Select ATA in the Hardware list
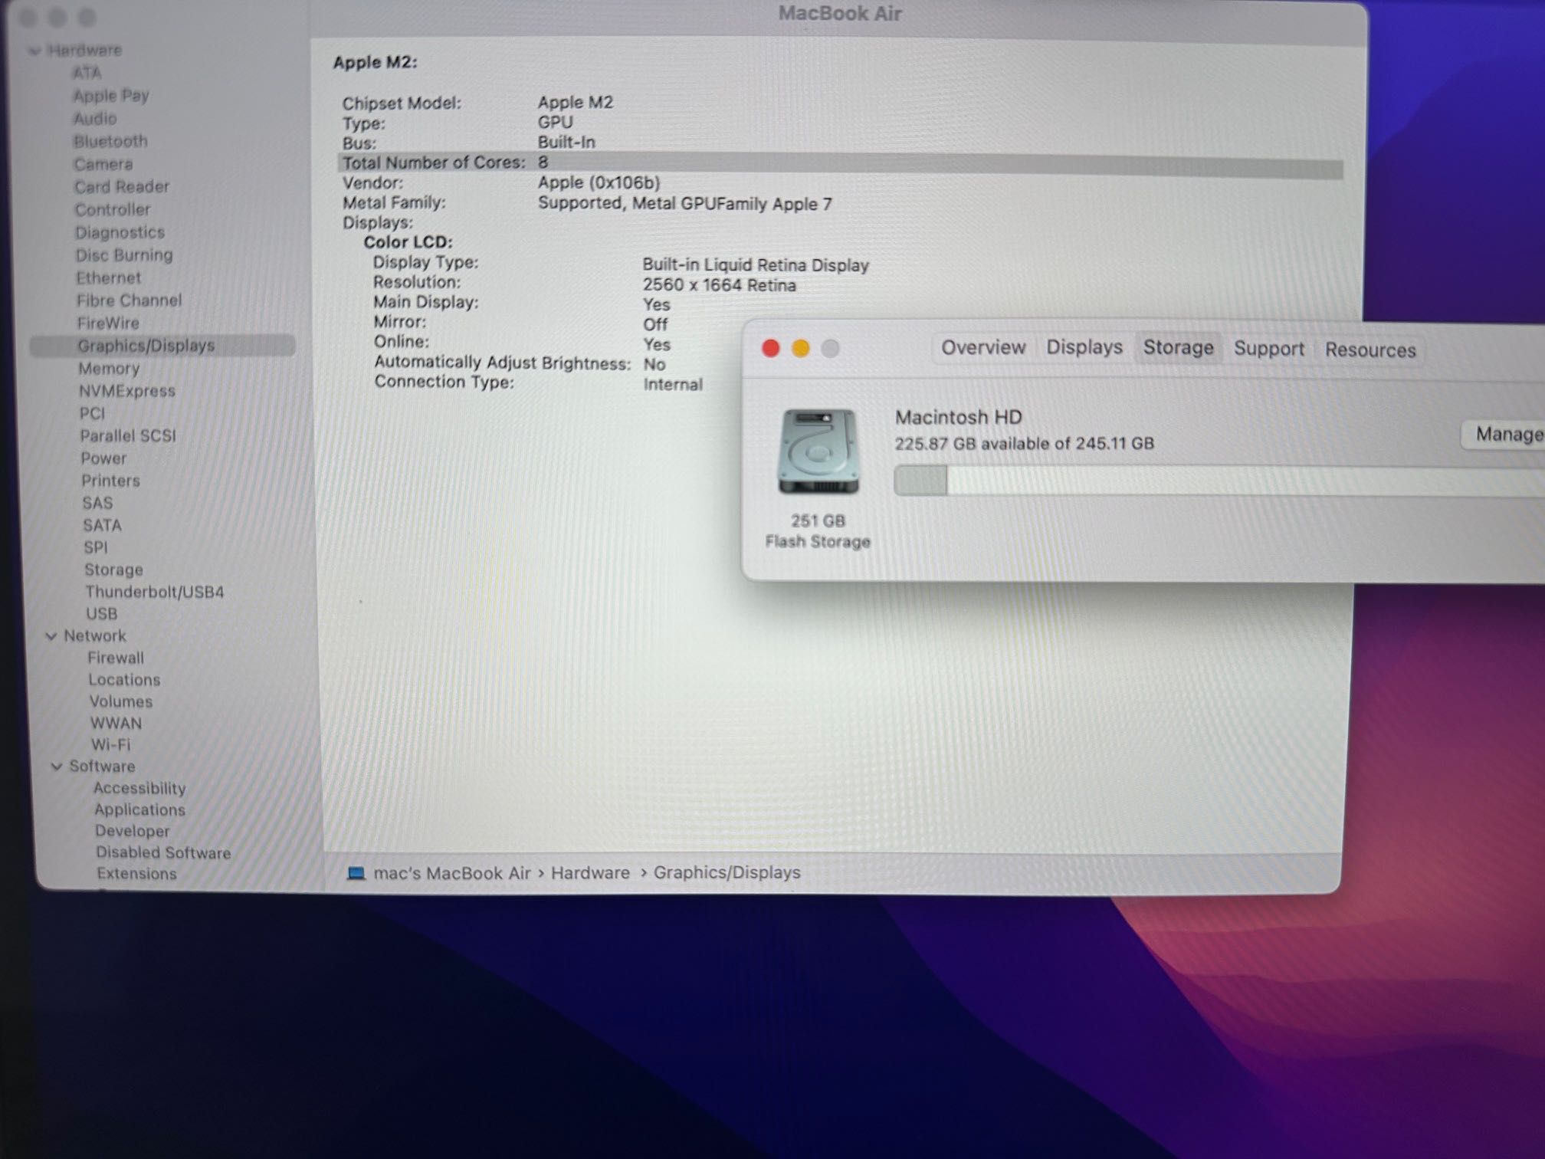The width and height of the screenshot is (1545, 1159). 87,73
